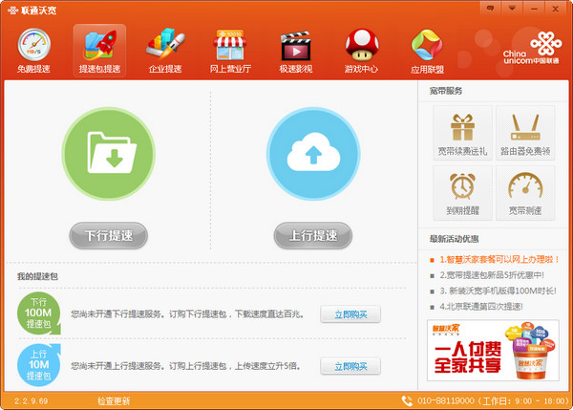Click the green download folder circle
573x410 pixels.
click(x=109, y=153)
